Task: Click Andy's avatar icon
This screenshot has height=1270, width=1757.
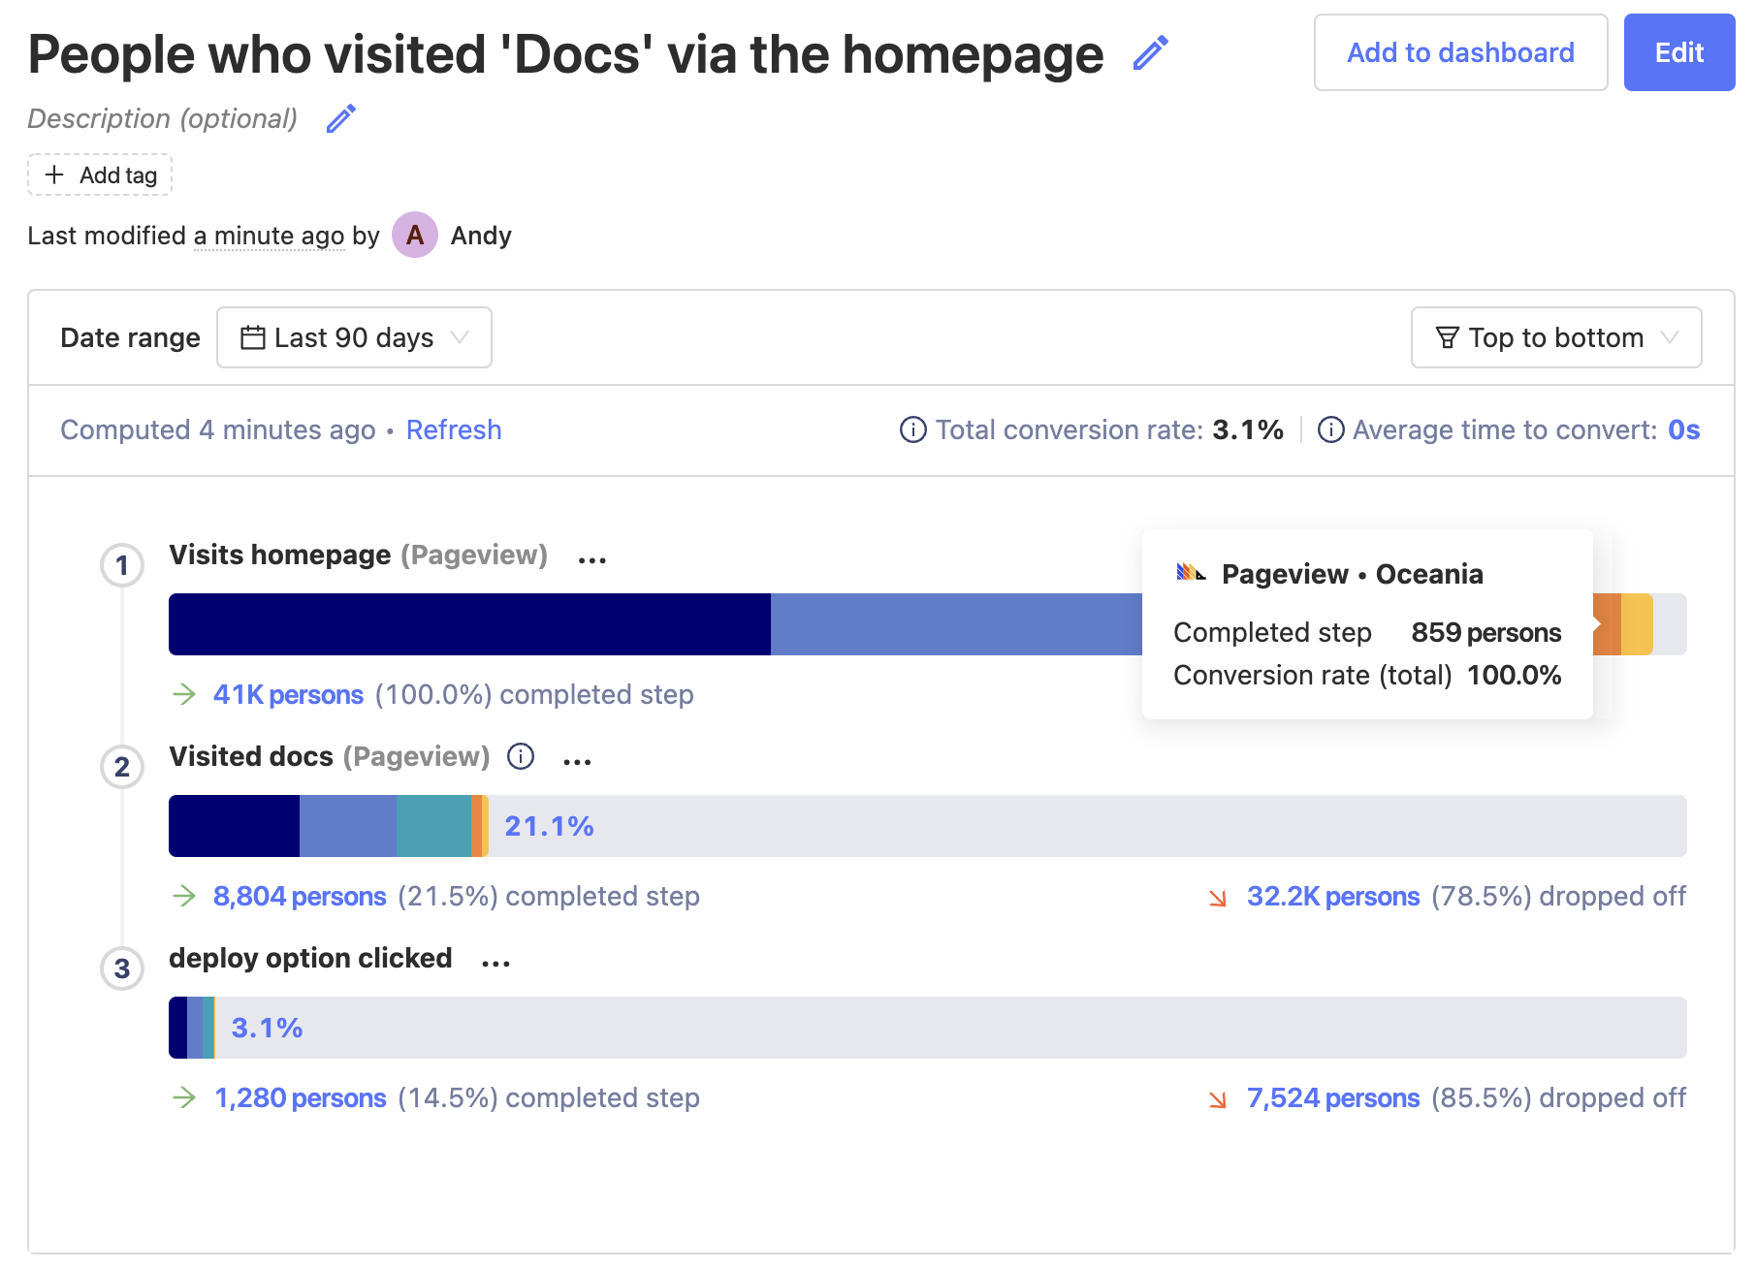Action: (x=414, y=236)
